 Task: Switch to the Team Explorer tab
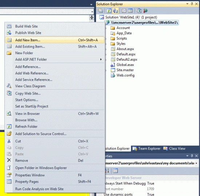click(x=146, y=148)
